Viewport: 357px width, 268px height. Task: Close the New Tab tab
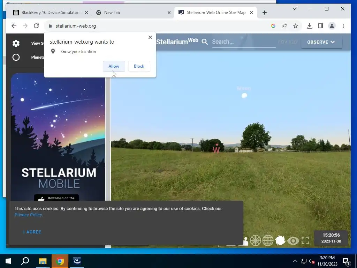(169, 13)
